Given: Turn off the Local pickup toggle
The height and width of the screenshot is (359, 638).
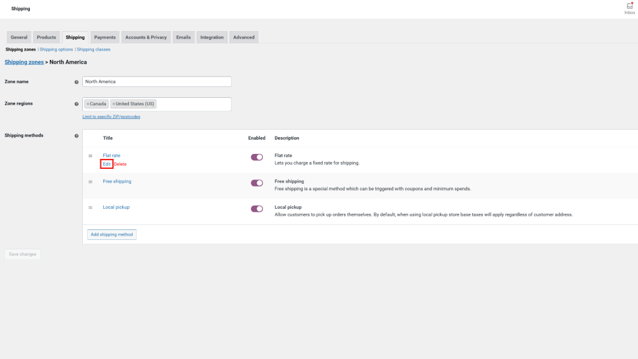Looking at the screenshot, I should click(x=257, y=208).
